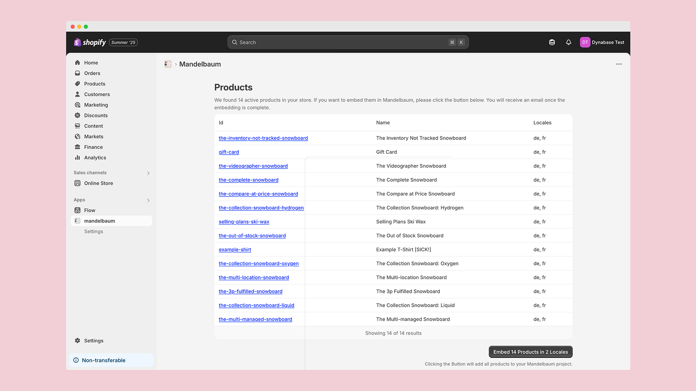Open the the-collection-snowboard-liquid link
Screen dimensions: 696x391
pyautogui.click(x=256, y=305)
